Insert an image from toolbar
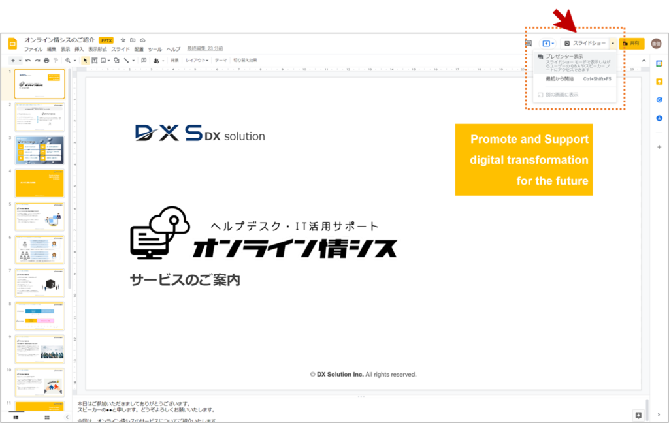 pos(103,61)
